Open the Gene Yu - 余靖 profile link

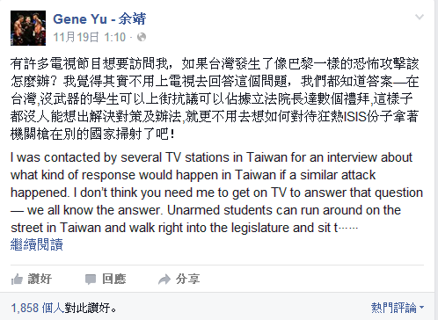tap(99, 19)
